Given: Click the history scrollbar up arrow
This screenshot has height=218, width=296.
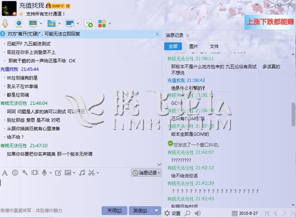Looking at the screenshot, I should pos(293,54).
